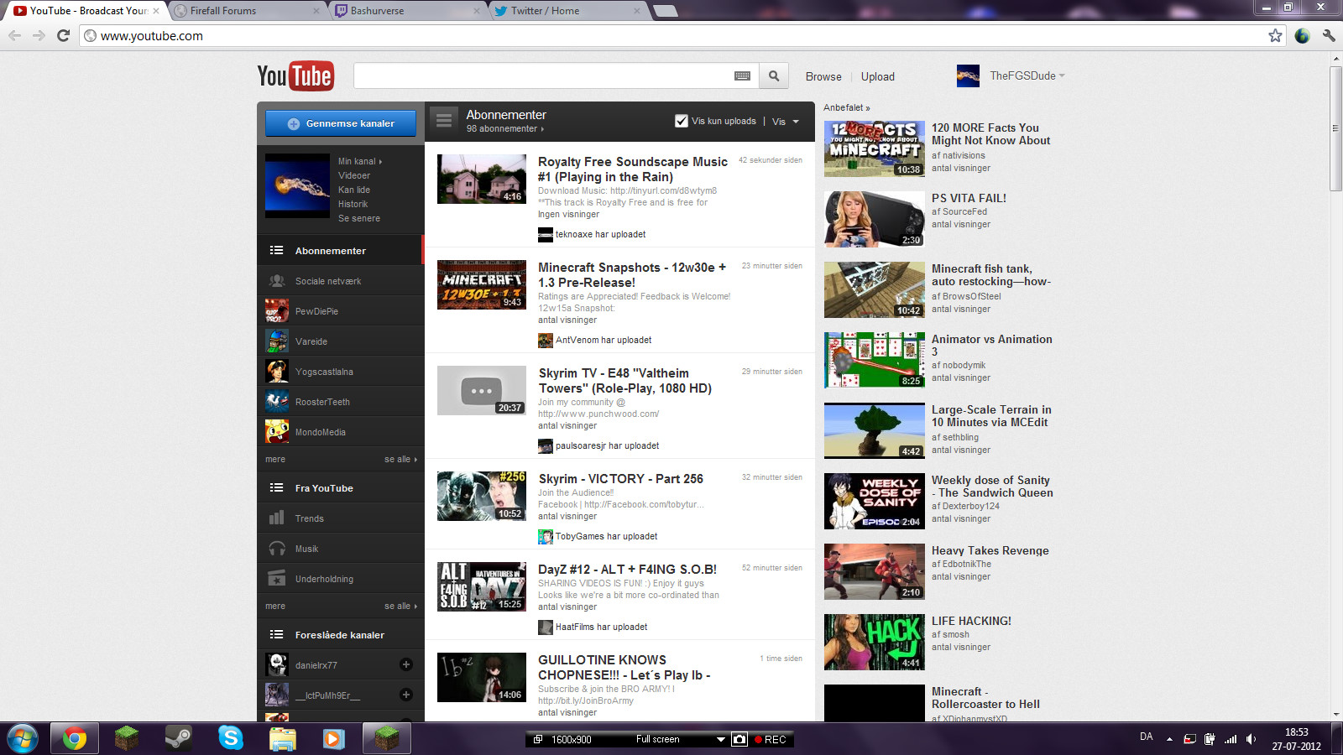Open the Upload link
Screen dimensions: 1343x755
tap(877, 76)
